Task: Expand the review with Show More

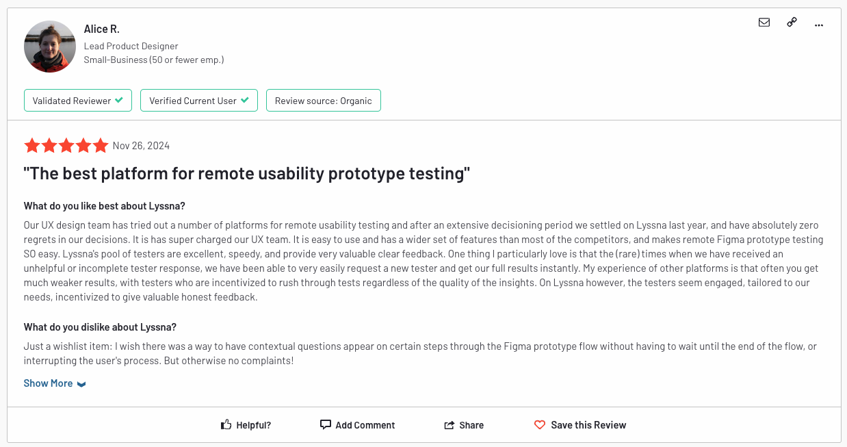Action: pyautogui.click(x=48, y=383)
